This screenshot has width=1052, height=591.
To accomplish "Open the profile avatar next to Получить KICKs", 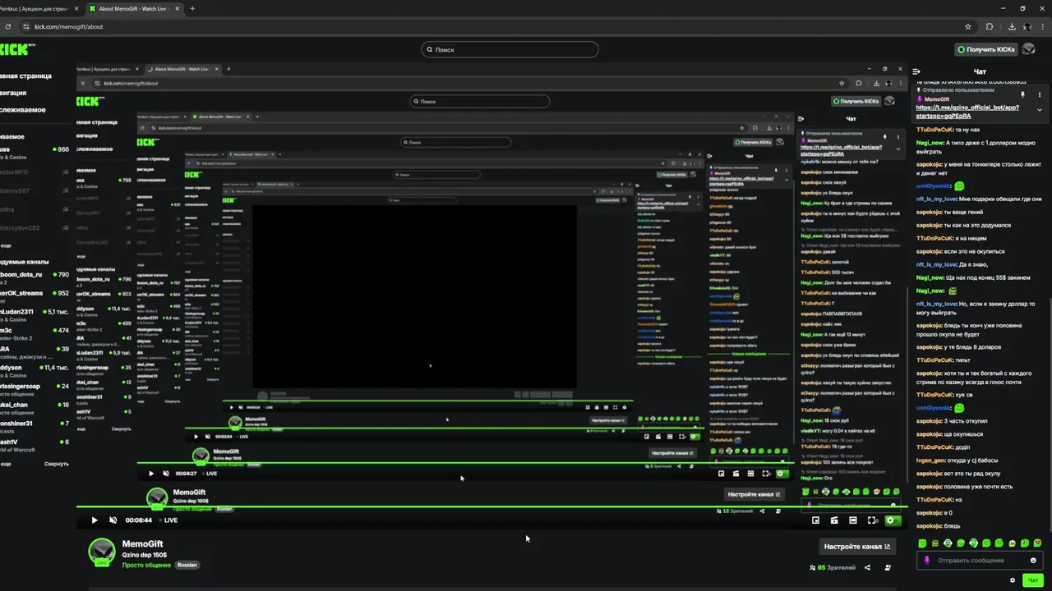I will pos(1028,49).
